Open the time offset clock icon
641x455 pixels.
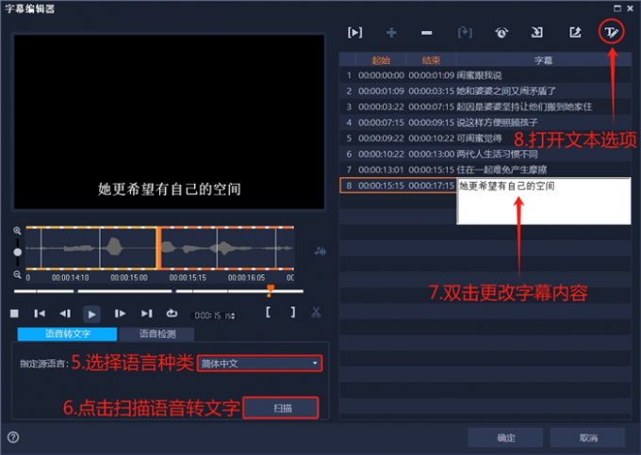click(501, 33)
